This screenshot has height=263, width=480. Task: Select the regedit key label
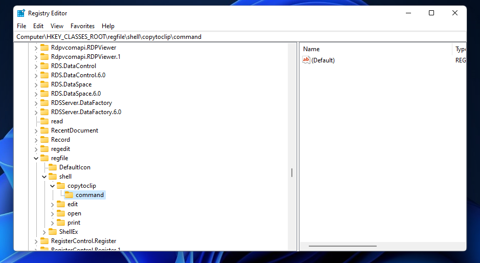(61, 149)
